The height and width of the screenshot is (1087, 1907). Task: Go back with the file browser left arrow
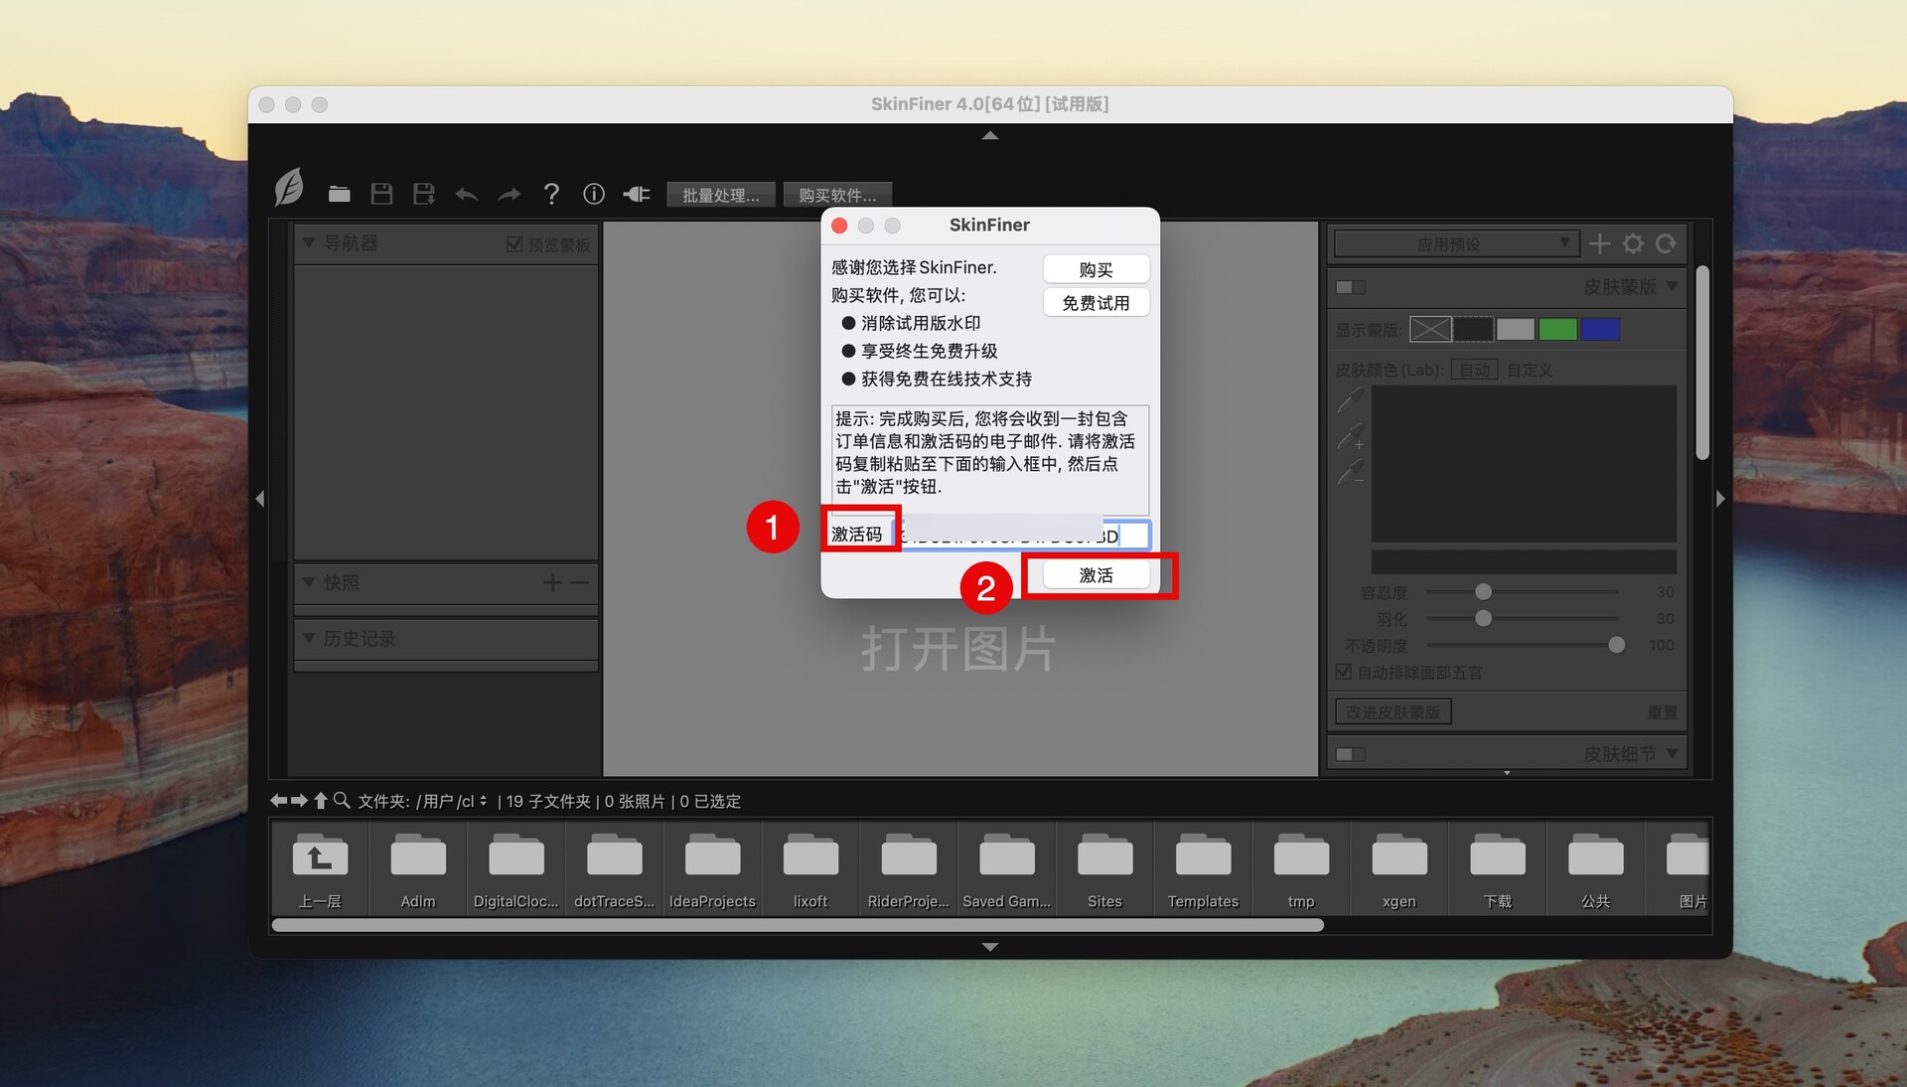(279, 800)
